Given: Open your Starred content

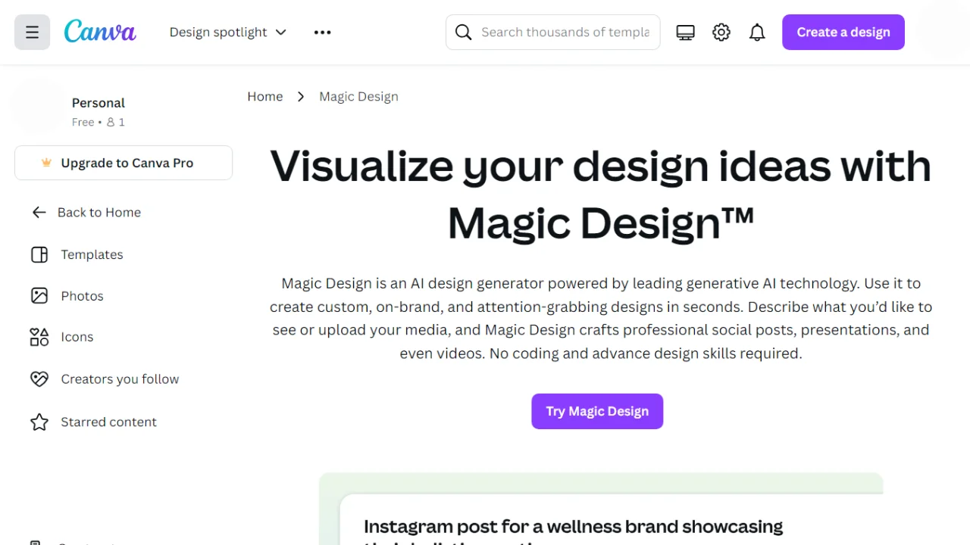Looking at the screenshot, I should point(108,422).
